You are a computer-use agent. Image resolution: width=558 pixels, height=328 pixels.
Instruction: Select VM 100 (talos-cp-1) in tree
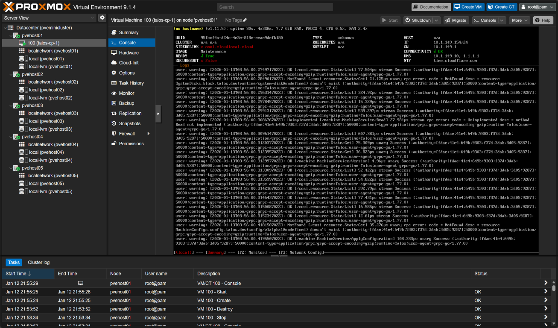[43, 43]
